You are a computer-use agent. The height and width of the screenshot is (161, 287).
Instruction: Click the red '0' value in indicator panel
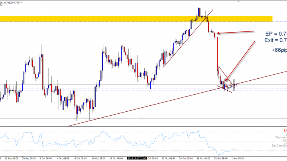point(285,130)
